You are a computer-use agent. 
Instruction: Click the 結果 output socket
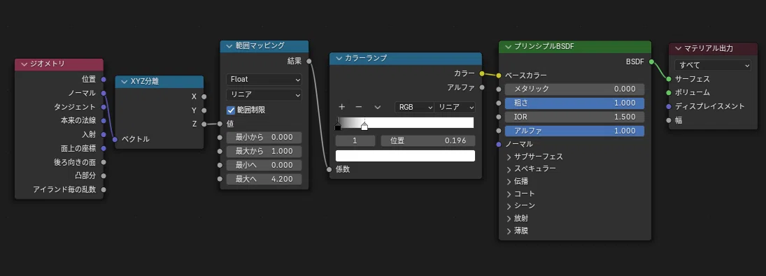308,61
